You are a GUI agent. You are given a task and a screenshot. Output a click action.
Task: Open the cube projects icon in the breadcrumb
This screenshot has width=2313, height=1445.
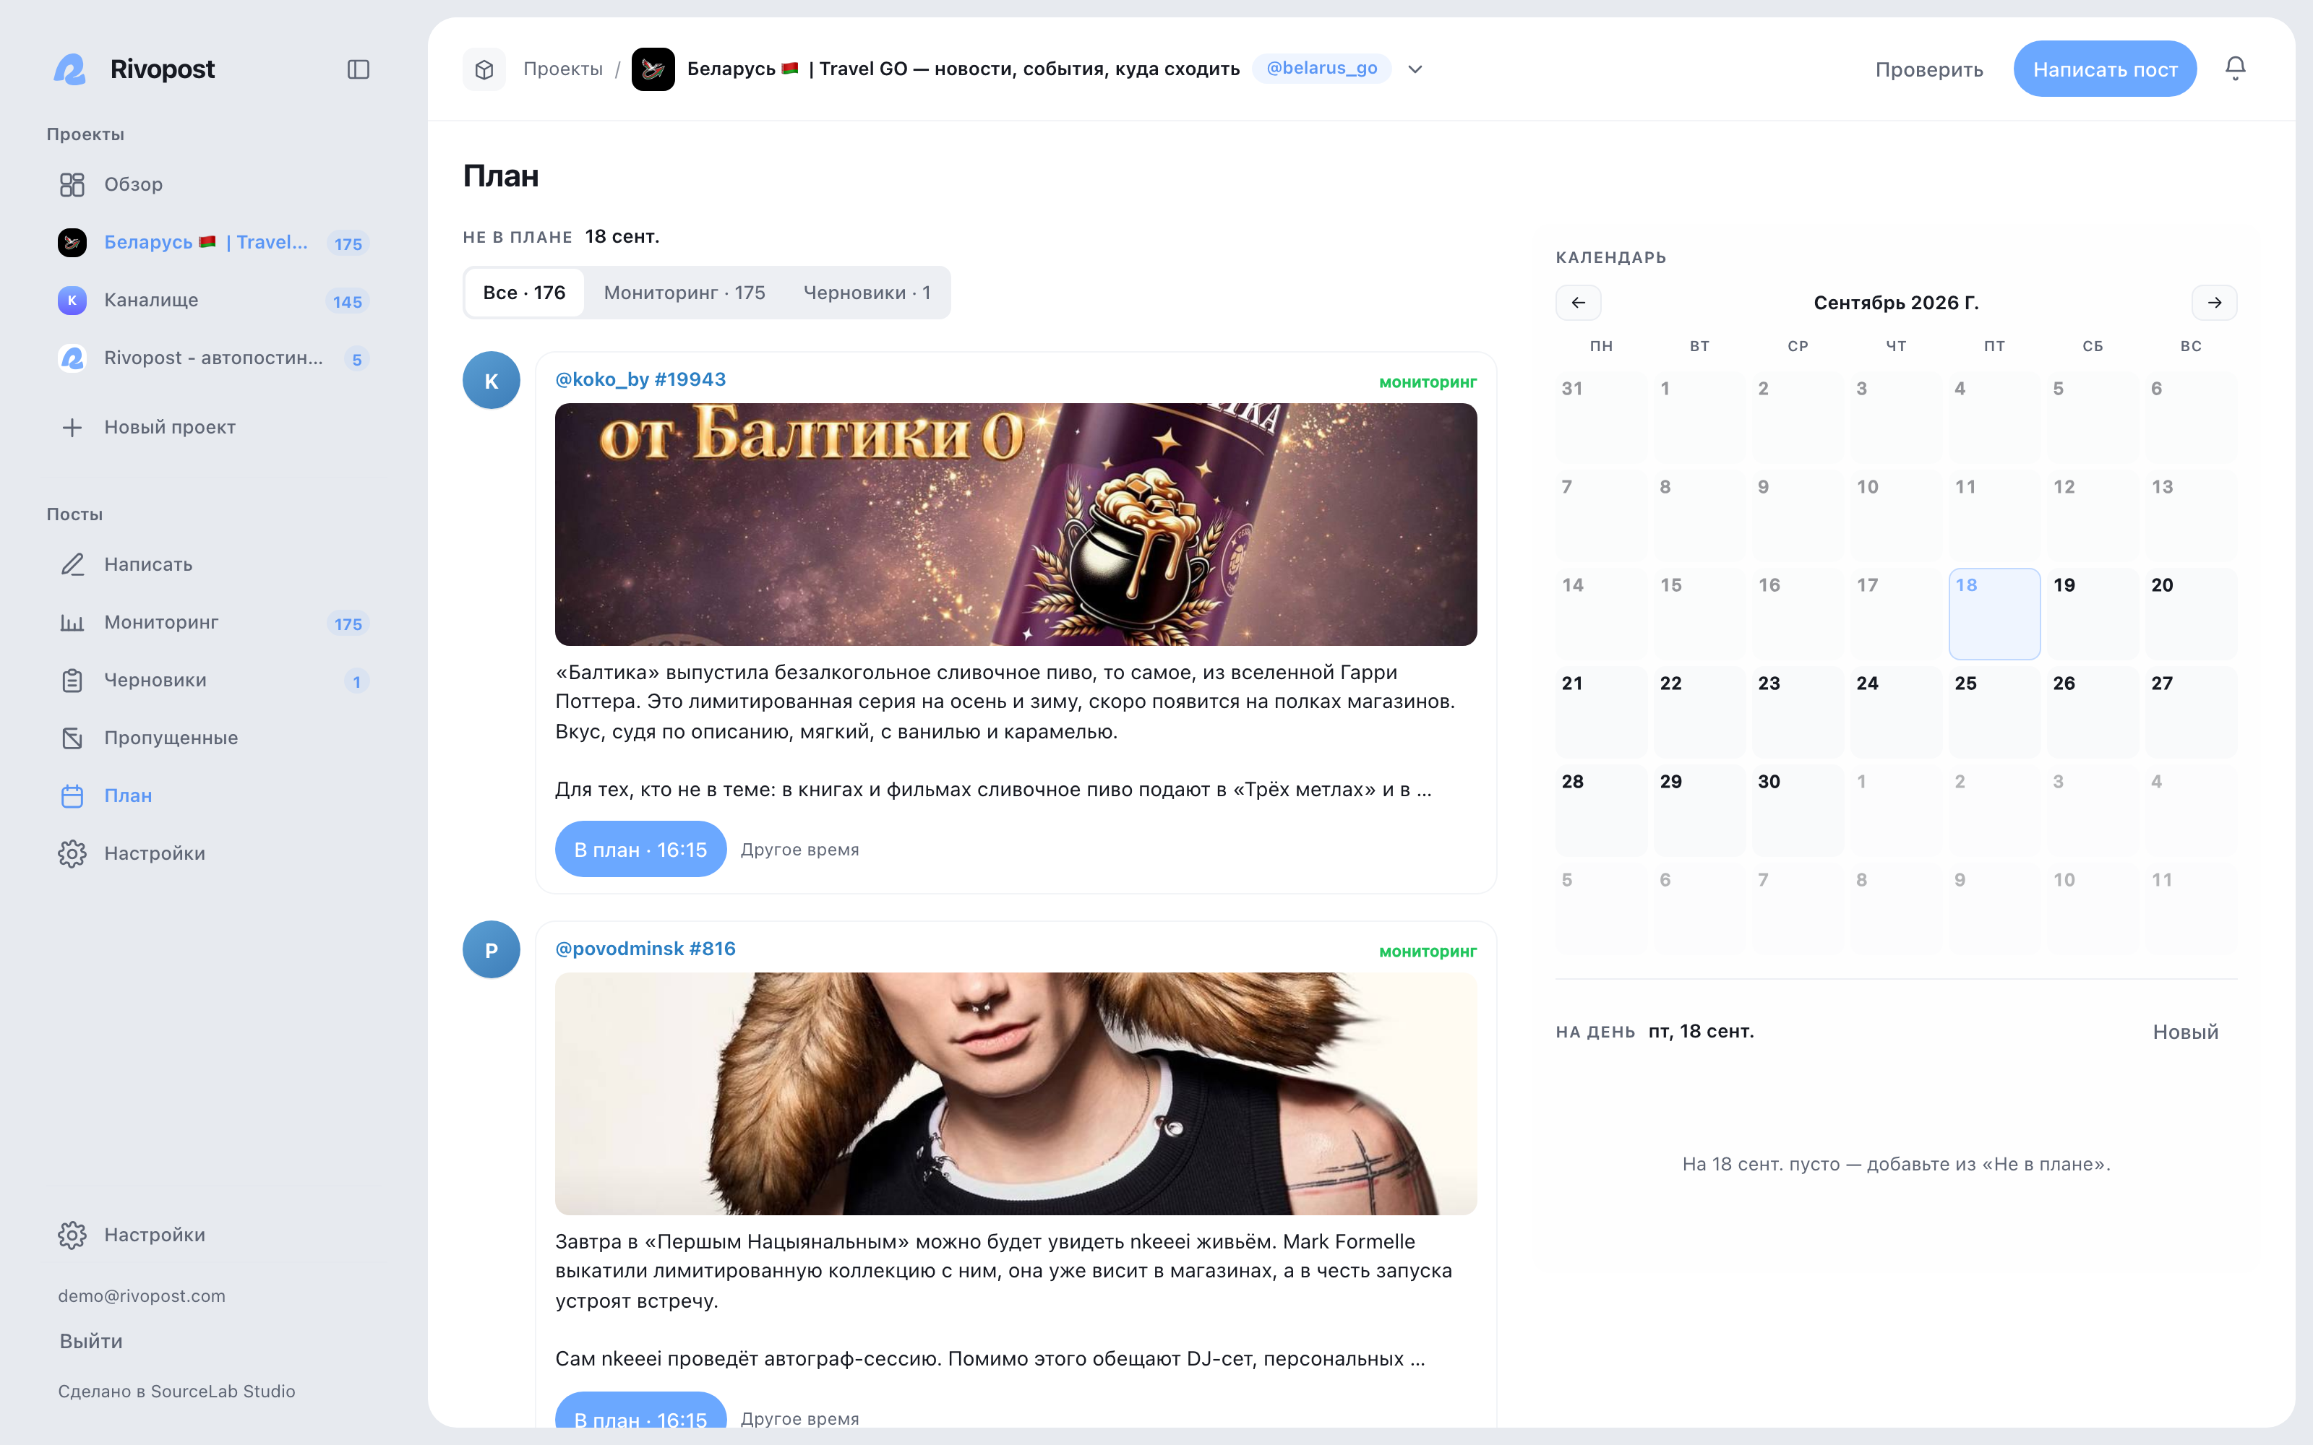point(484,69)
